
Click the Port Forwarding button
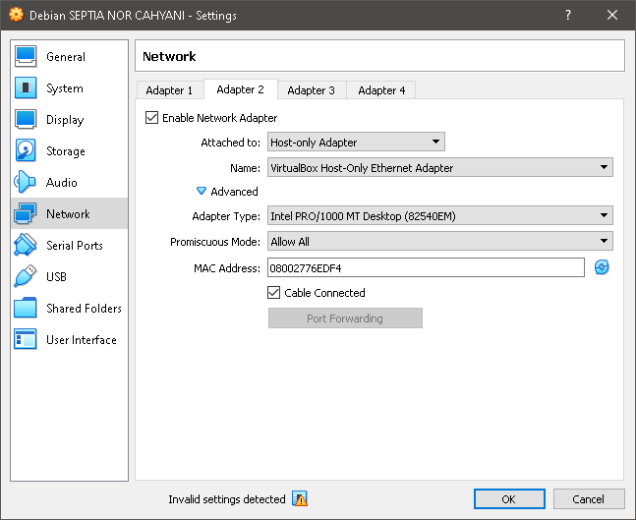[345, 318]
